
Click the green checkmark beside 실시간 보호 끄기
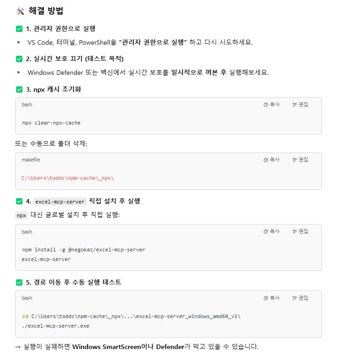[x=19, y=59]
